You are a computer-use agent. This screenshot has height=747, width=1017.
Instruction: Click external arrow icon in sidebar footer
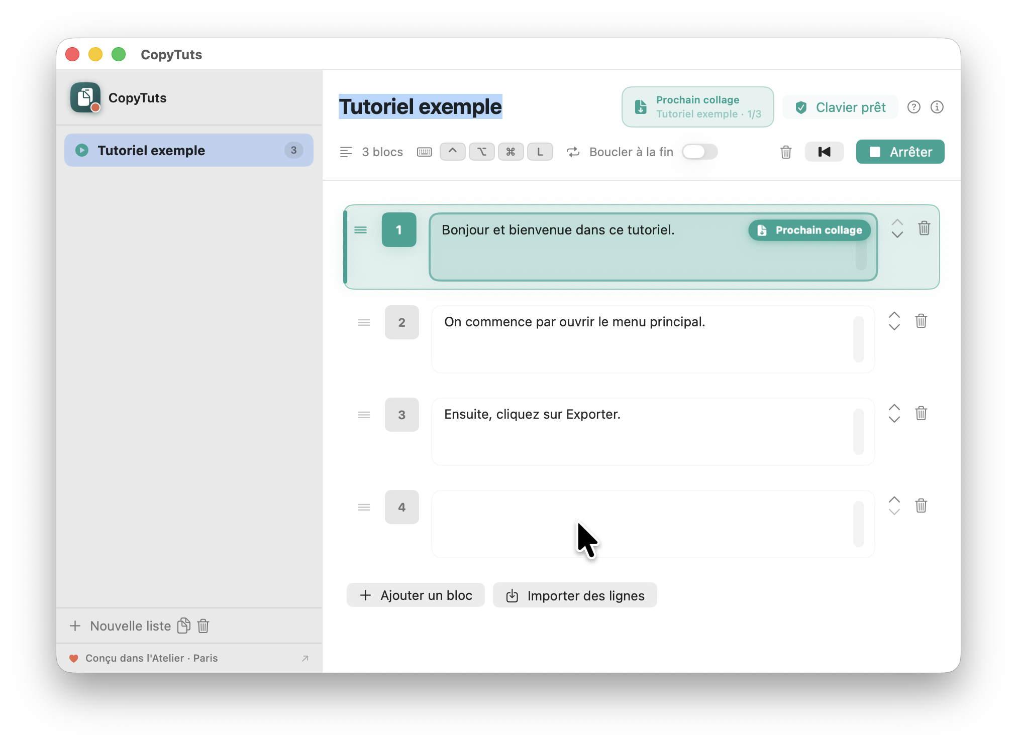[305, 658]
